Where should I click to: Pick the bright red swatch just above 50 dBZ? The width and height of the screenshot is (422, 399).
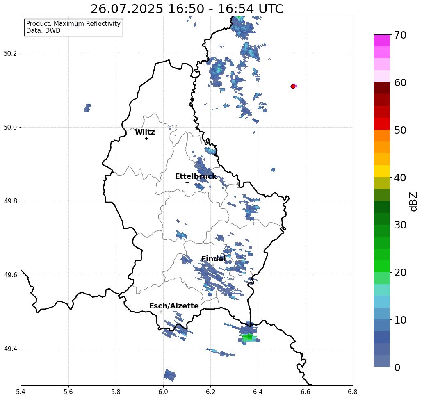tap(382, 124)
